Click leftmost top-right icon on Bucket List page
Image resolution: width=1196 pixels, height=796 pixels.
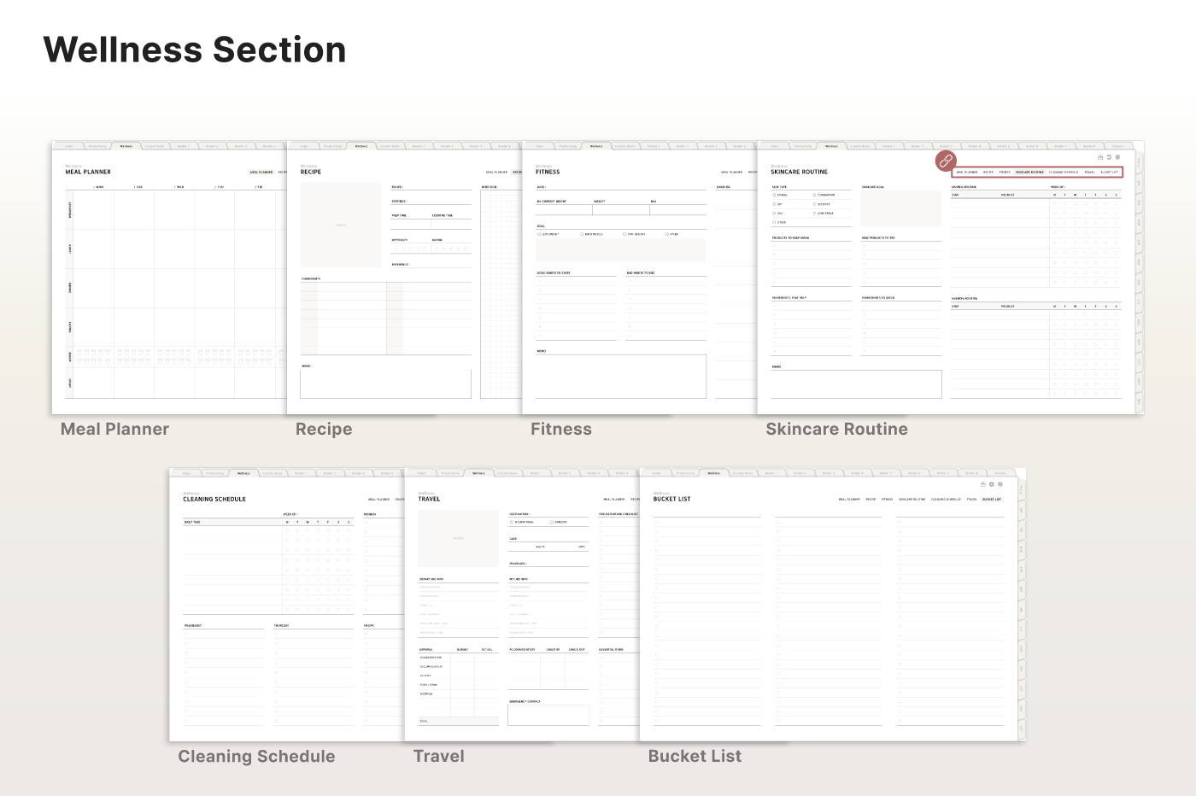click(982, 484)
